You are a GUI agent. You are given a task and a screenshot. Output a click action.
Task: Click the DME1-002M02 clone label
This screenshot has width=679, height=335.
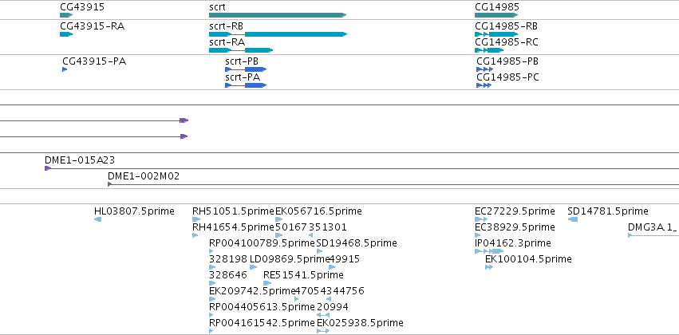[x=144, y=176]
